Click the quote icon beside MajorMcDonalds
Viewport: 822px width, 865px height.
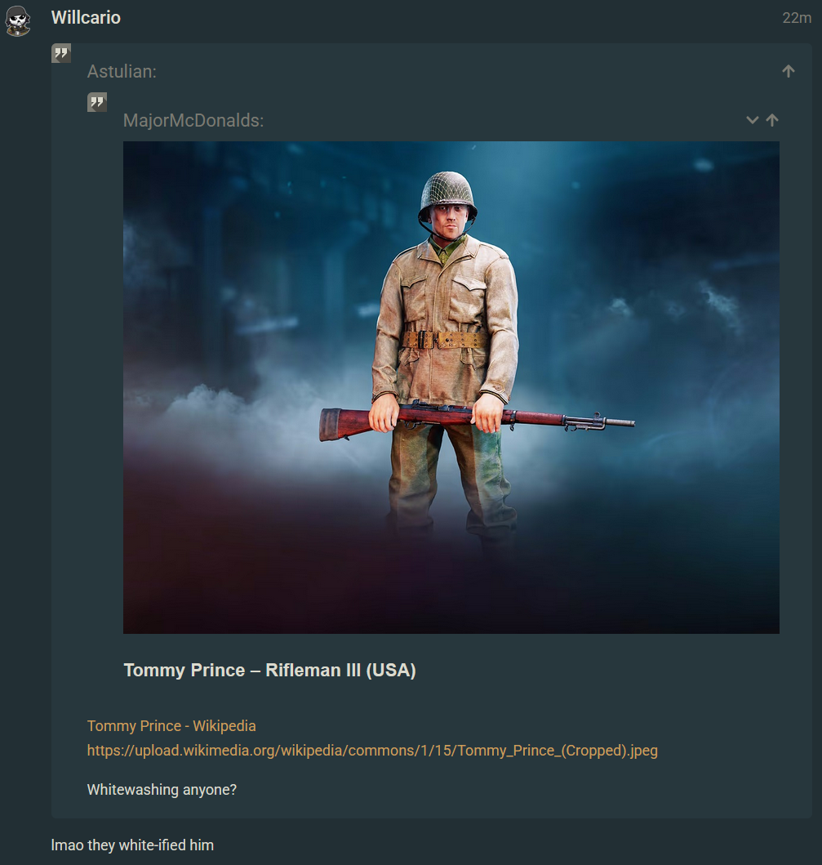(97, 102)
